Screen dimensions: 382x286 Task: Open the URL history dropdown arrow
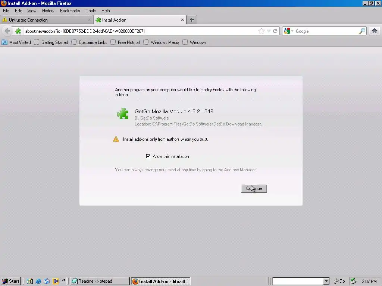coord(269,31)
